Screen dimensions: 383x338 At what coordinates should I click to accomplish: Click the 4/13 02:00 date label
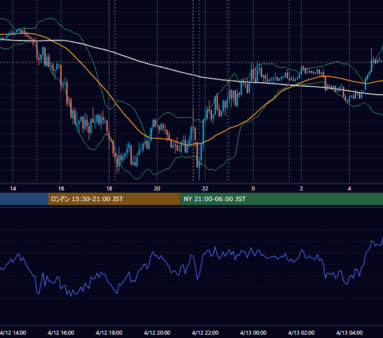pos(301,332)
